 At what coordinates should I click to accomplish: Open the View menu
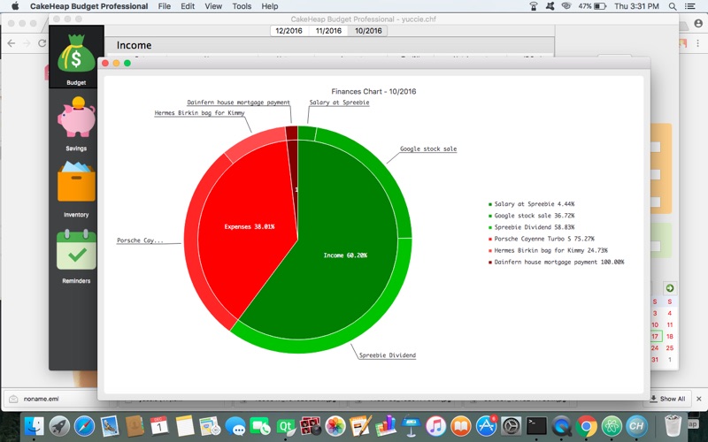(x=213, y=6)
